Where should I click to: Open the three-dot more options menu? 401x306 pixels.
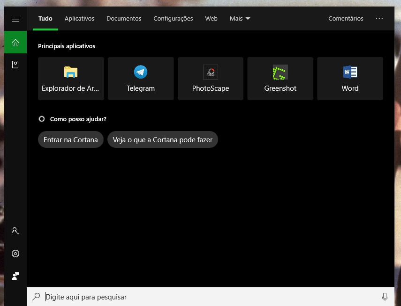[x=379, y=18]
